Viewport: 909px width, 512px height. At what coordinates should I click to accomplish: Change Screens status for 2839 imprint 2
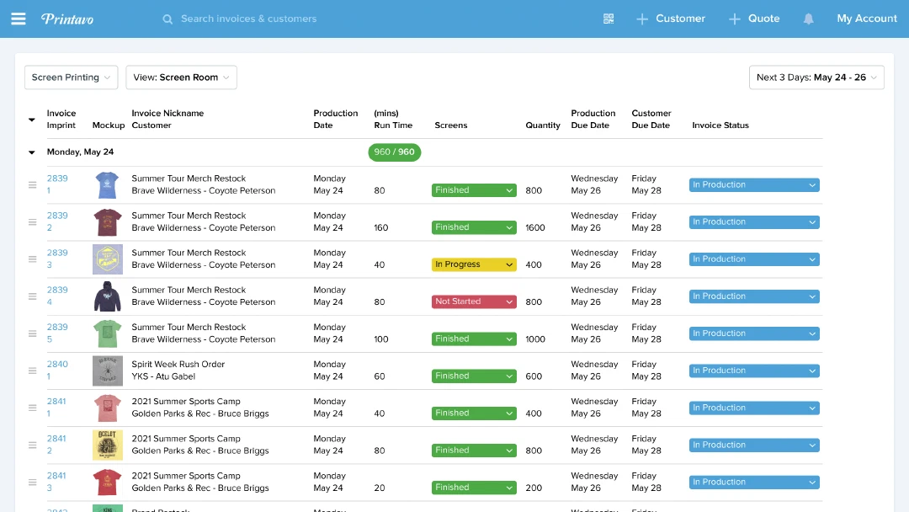tap(474, 227)
